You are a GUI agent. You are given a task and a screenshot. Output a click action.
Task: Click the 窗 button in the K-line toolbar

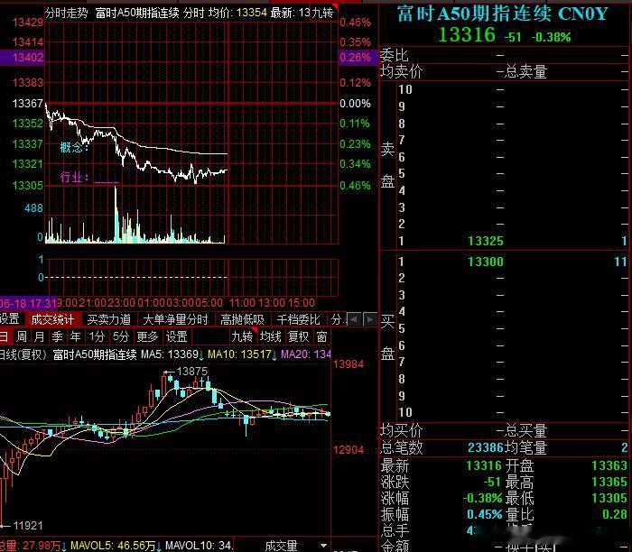[321, 336]
